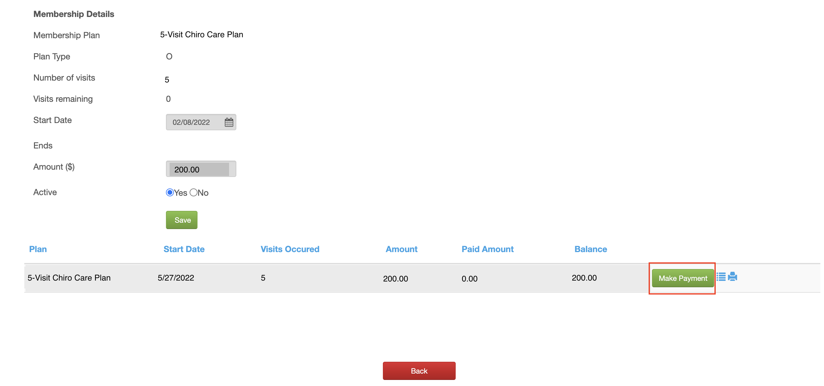Click the red Back button
824x386 pixels.
(x=419, y=371)
